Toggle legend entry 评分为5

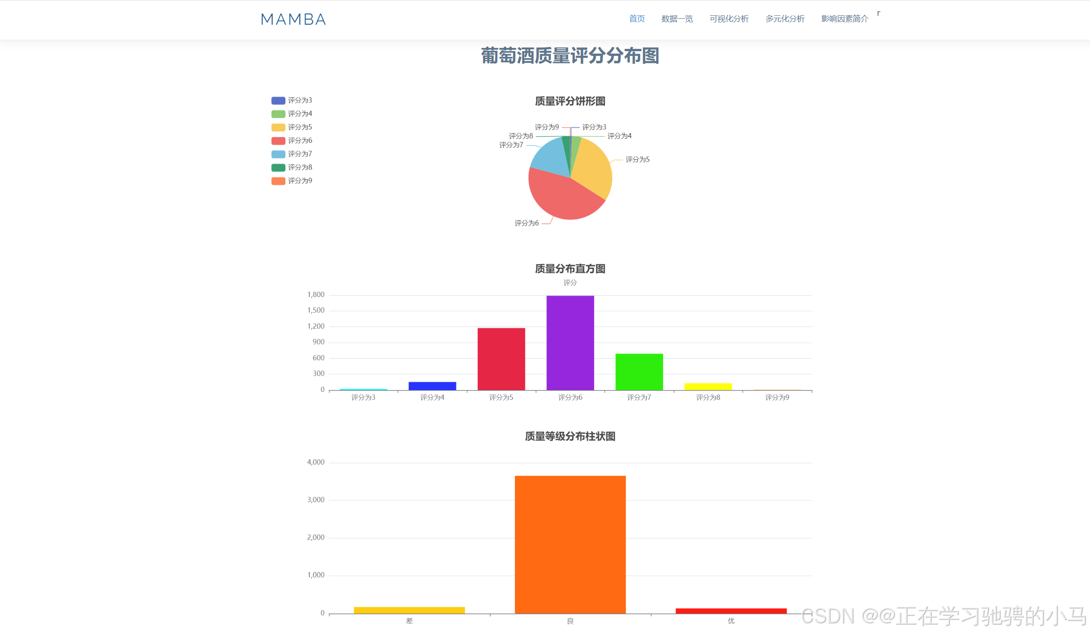click(x=292, y=127)
